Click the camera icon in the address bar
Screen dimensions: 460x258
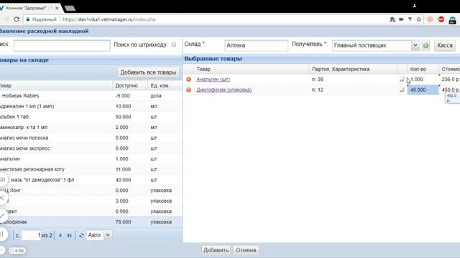(x=401, y=19)
